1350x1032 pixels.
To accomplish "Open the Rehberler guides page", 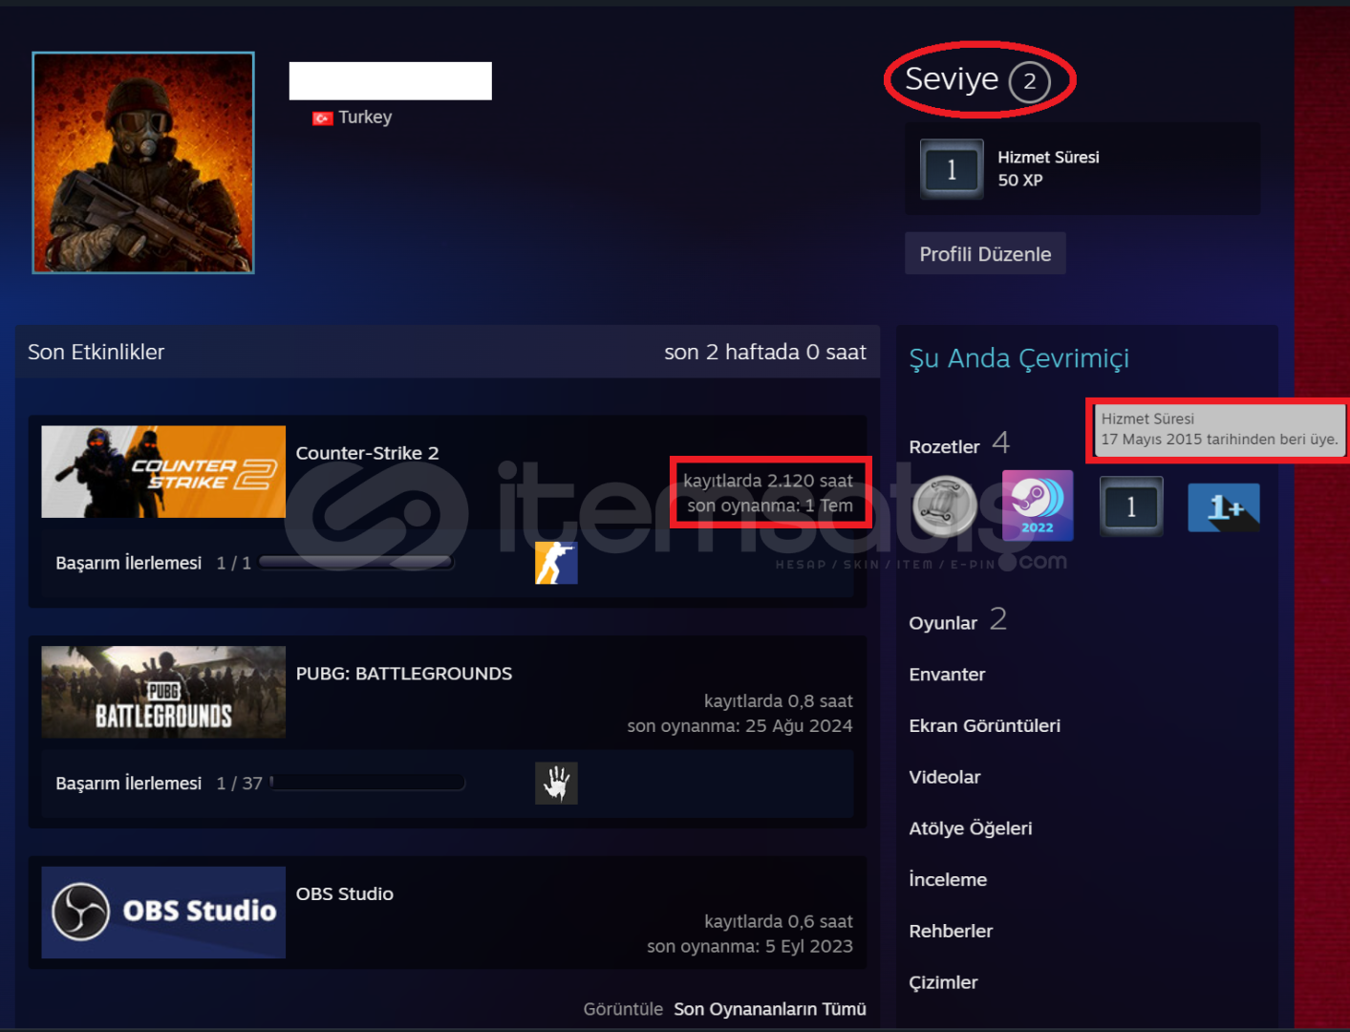I will pyautogui.click(x=951, y=932).
